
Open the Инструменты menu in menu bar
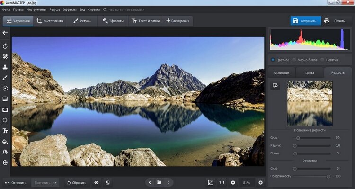36,10
